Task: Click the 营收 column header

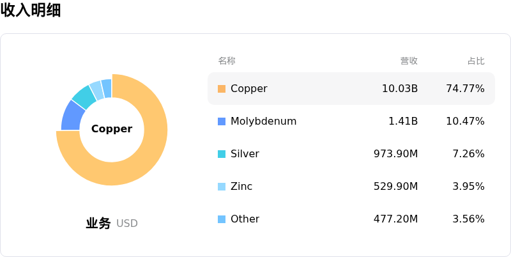Action: pos(409,61)
